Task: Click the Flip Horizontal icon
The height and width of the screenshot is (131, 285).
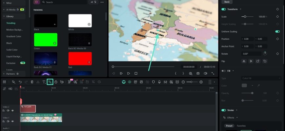Action: point(244,61)
